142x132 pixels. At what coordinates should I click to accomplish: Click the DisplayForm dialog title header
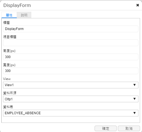[17, 5]
